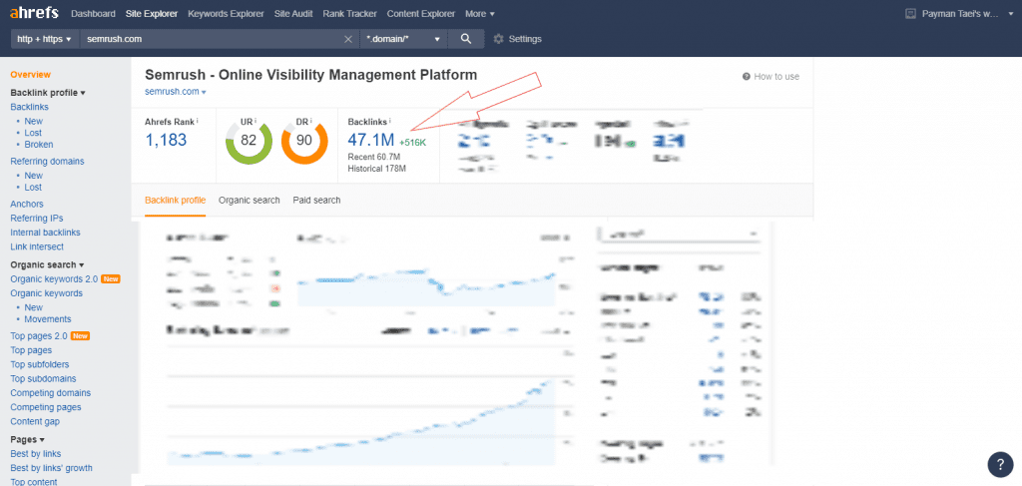The image size is (1022, 486).
Task: Open Content gap
Action: (35, 422)
